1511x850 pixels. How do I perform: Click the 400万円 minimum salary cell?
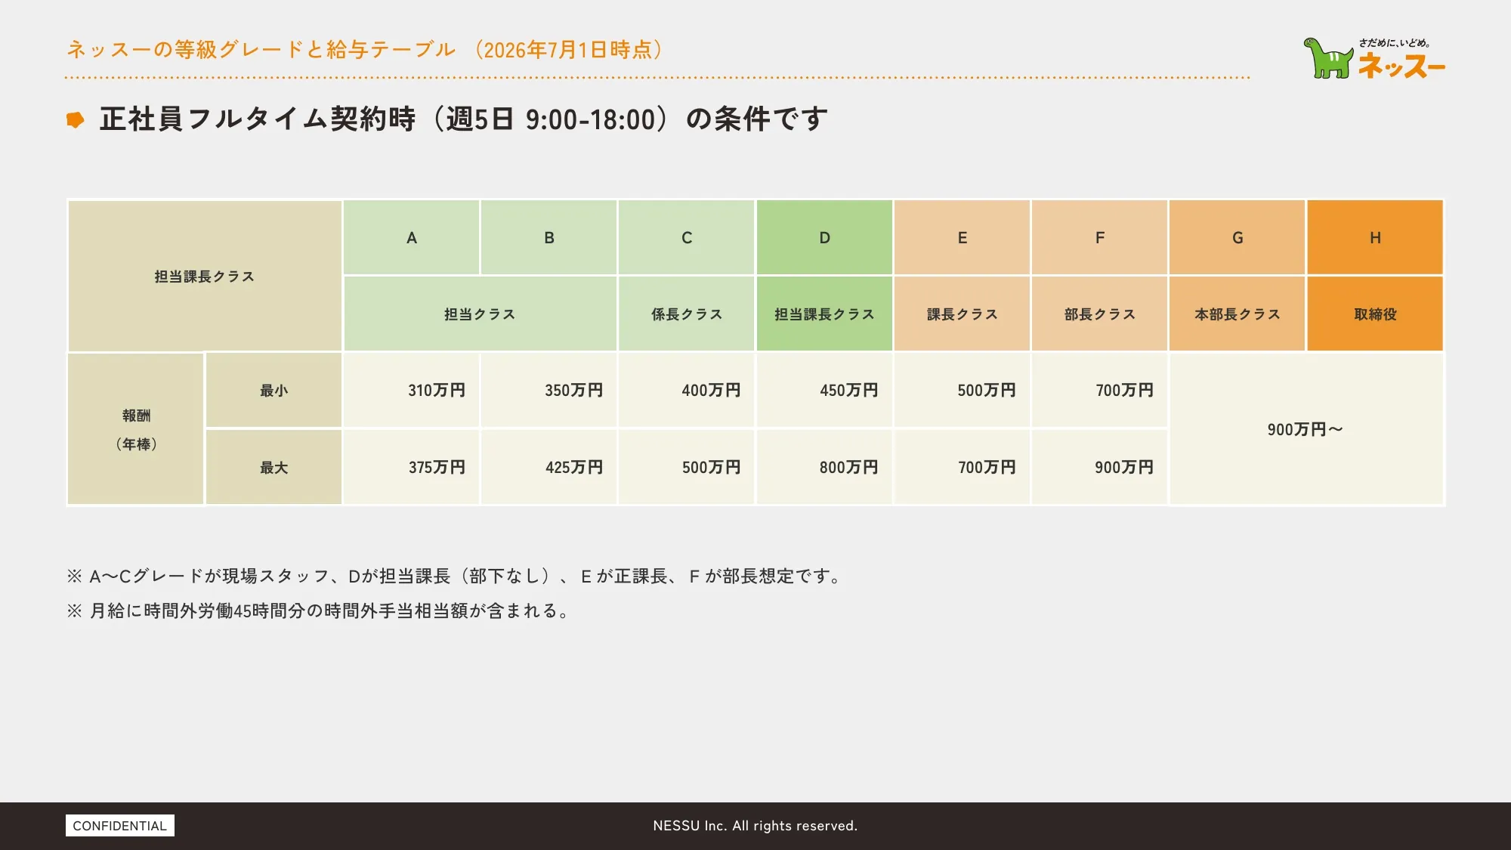(x=687, y=391)
